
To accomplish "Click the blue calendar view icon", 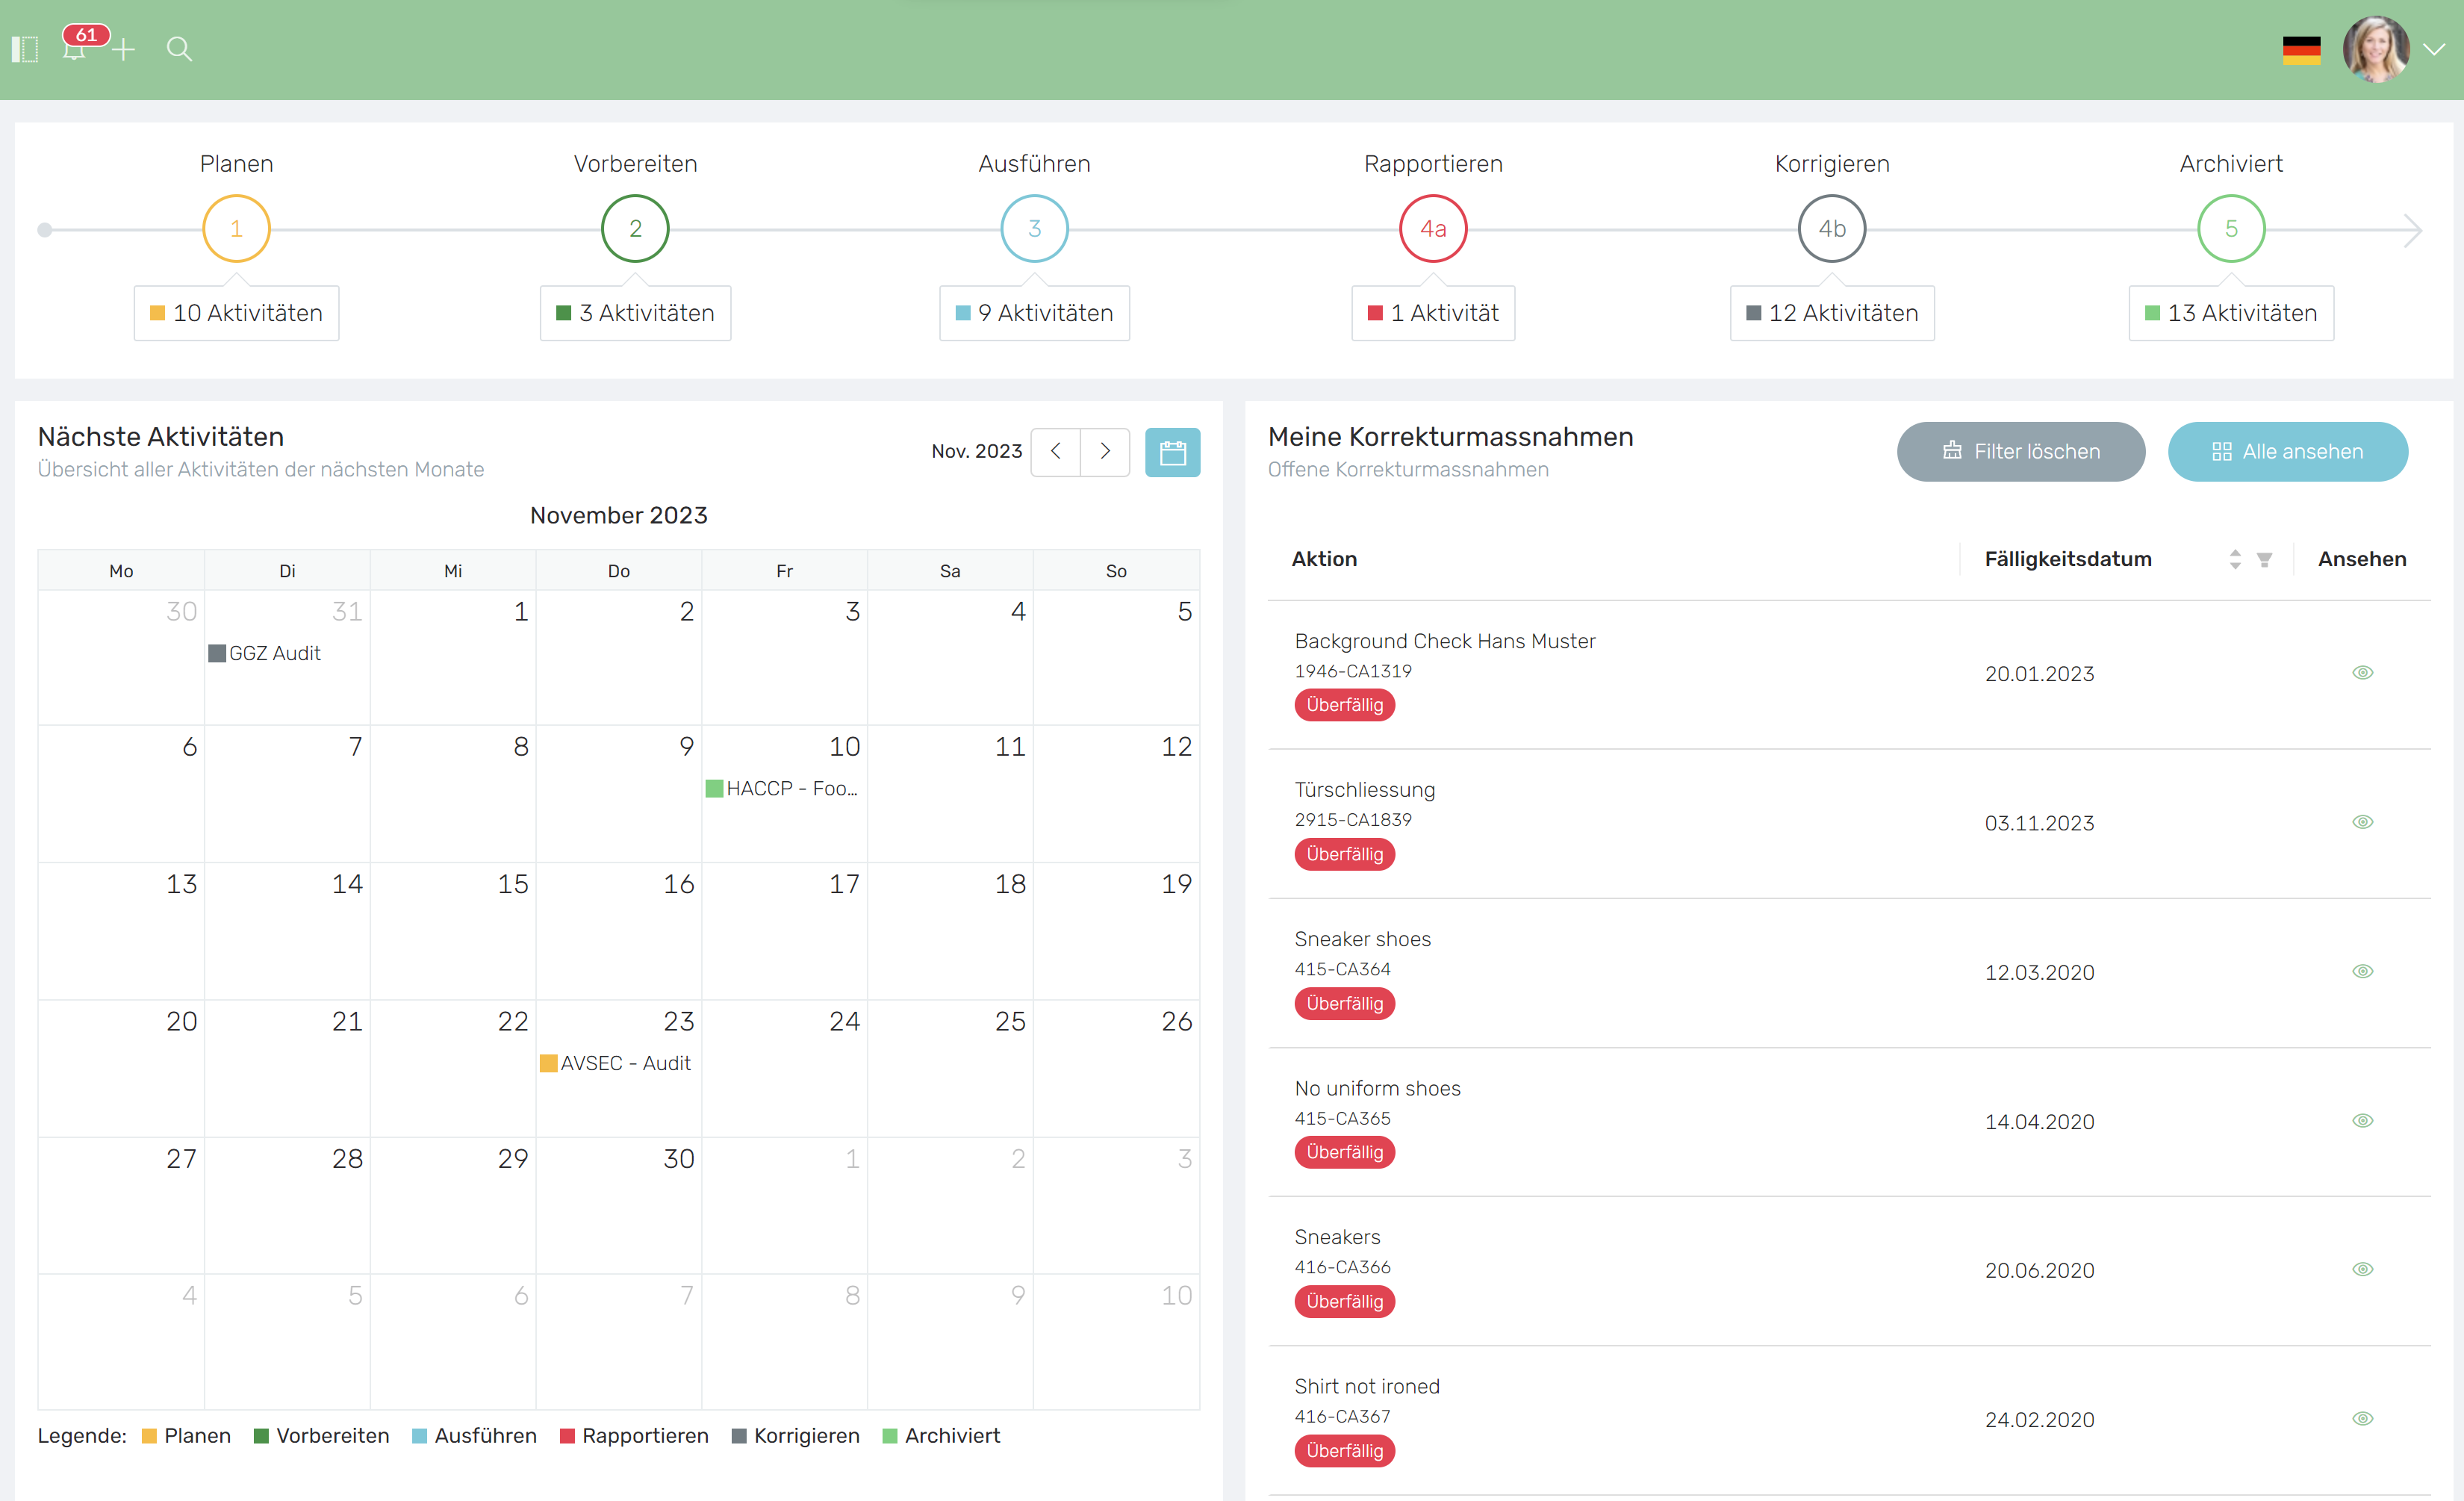I will [1172, 452].
